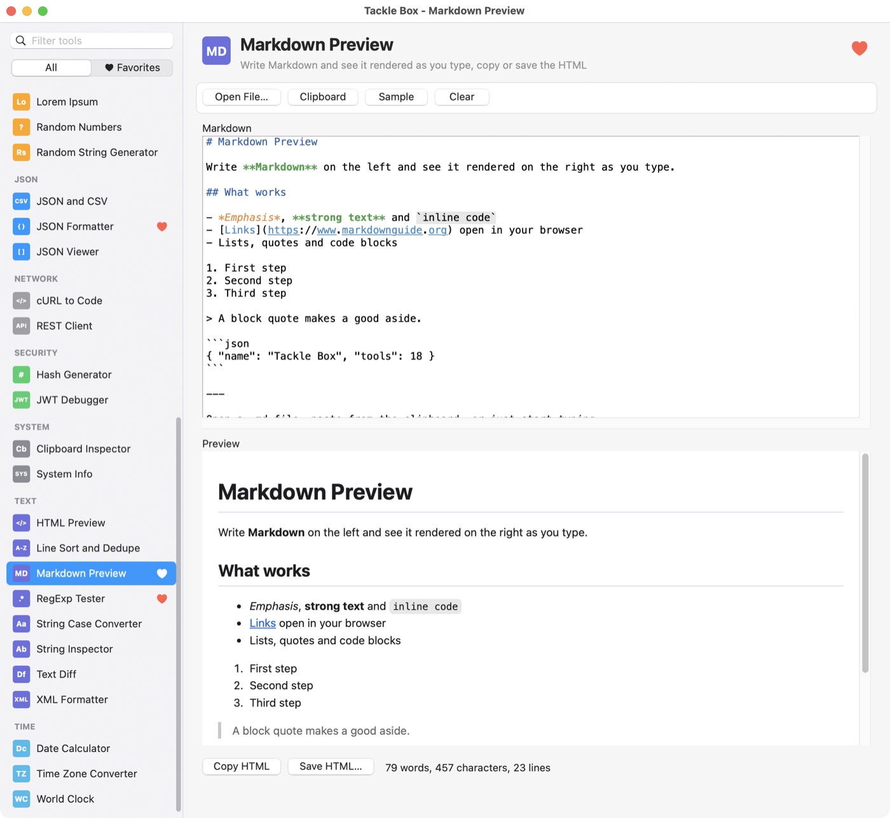The width and height of the screenshot is (890, 818).
Task: Click the "79 words, 457 characters, 23 lines" status
Action: point(468,768)
